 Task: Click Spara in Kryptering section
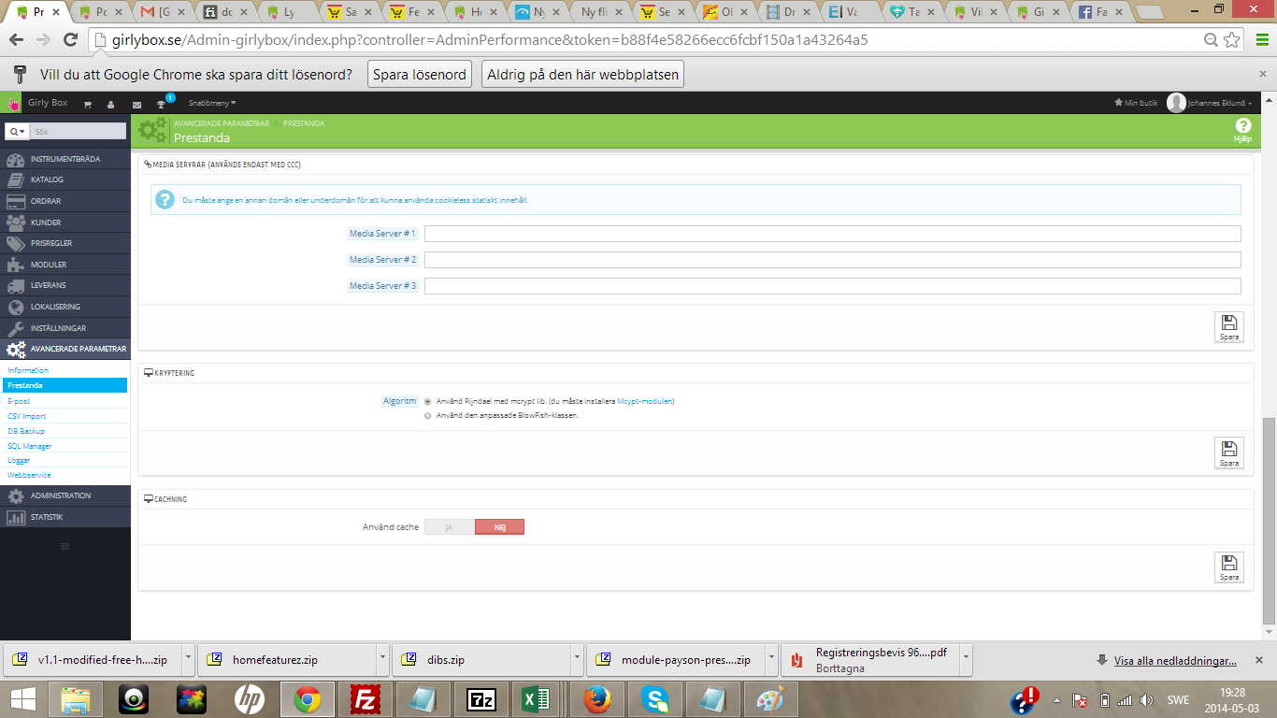(x=1229, y=453)
